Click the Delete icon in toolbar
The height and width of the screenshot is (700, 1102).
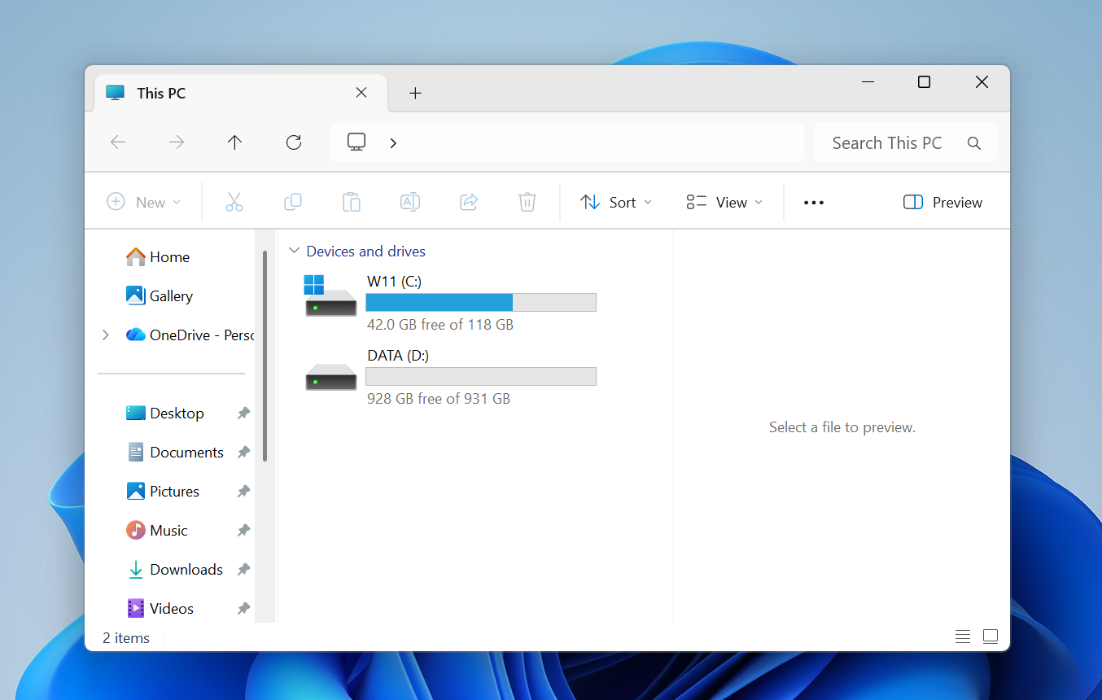tap(527, 201)
